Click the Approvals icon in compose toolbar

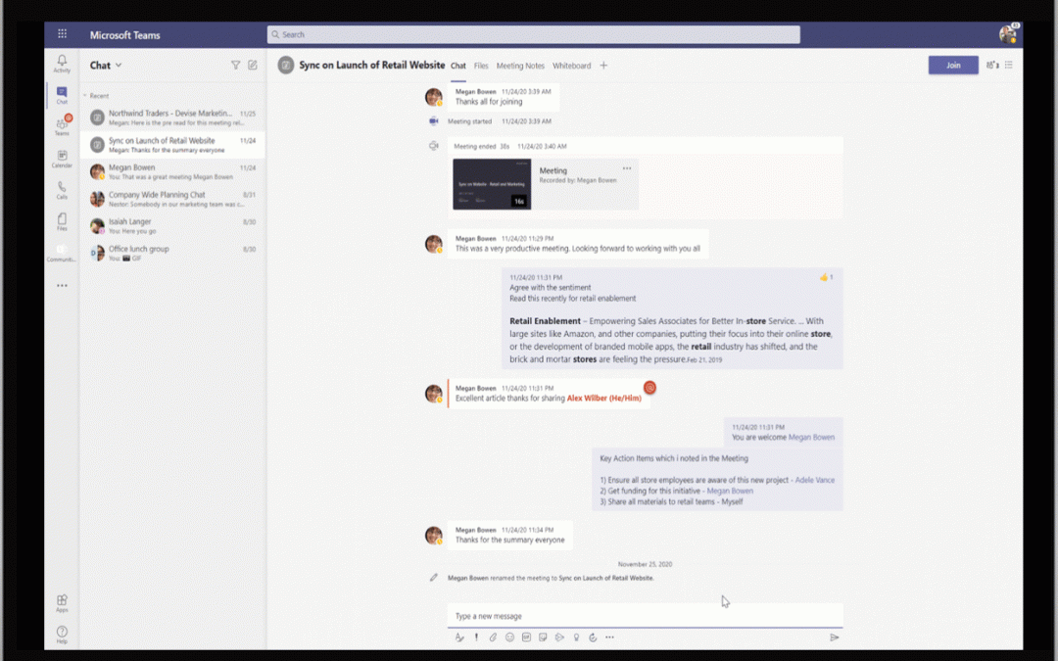(593, 637)
